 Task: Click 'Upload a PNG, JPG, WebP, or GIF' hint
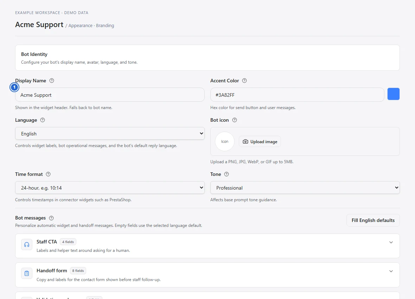252,162
